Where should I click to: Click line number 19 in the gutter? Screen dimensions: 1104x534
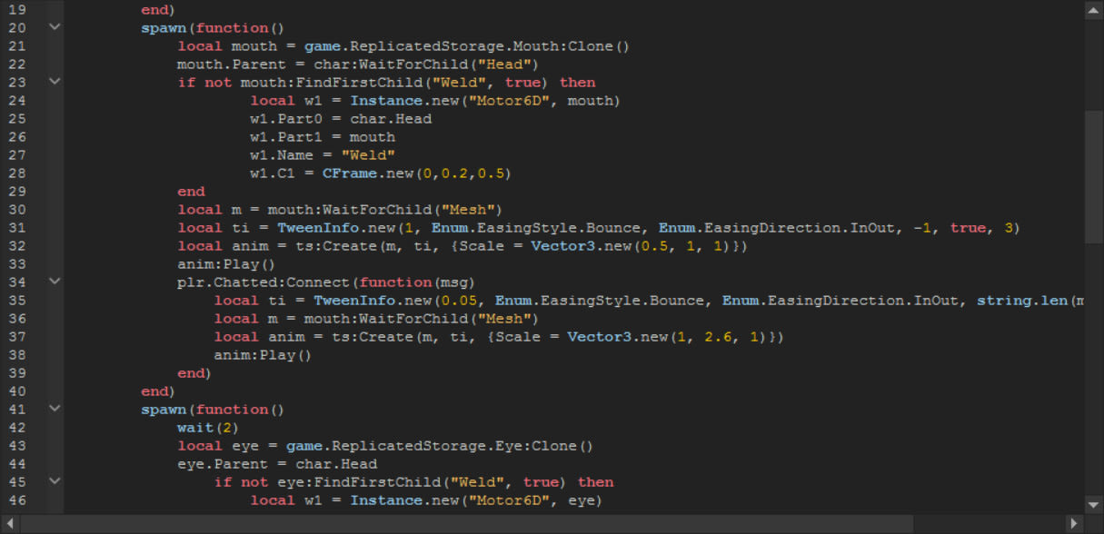(x=18, y=9)
